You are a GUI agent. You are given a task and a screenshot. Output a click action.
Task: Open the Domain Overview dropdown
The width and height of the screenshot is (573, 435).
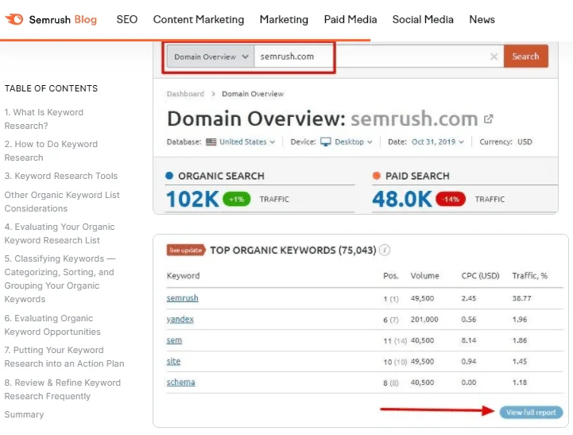tap(211, 56)
